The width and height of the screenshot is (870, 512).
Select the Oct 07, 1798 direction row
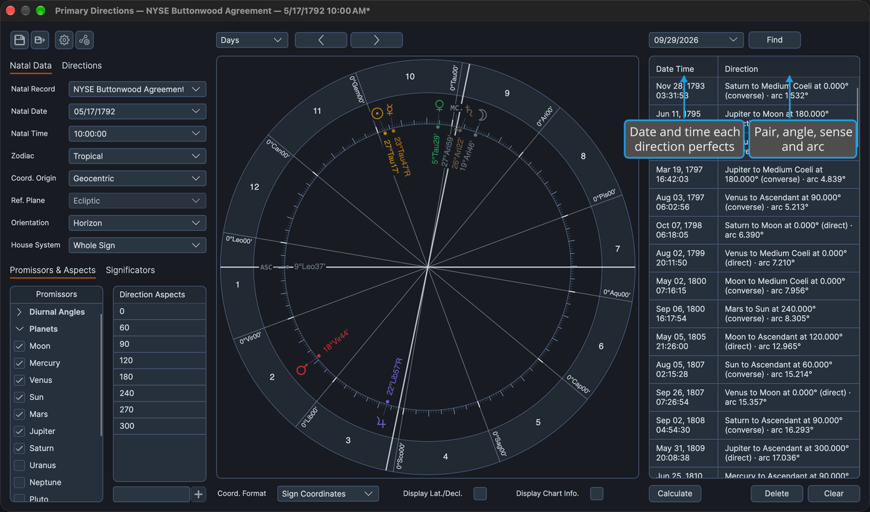coord(754,230)
